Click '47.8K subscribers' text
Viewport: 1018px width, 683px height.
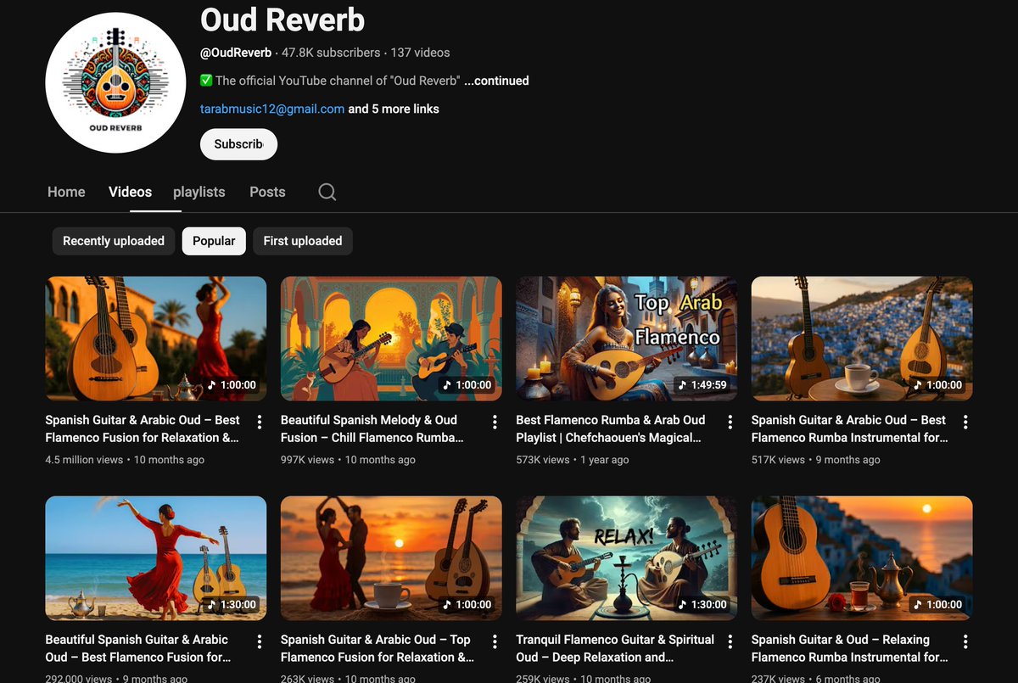tap(331, 53)
